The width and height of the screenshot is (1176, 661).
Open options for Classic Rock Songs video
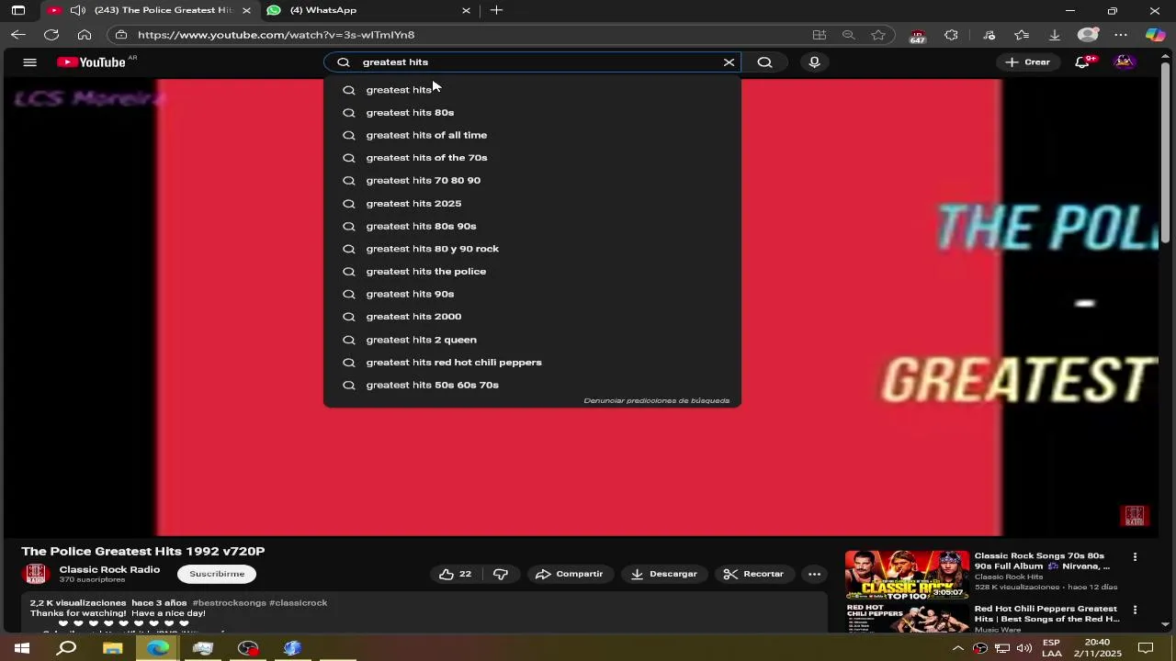[1135, 557]
